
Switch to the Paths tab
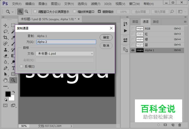[x=156, y=22]
